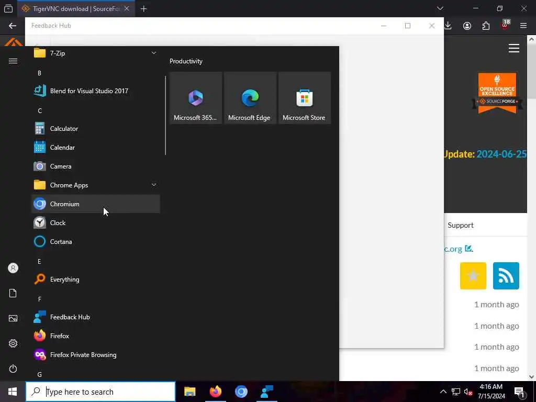Open Documents from Start sidebar
The width and height of the screenshot is (536, 402).
point(13,293)
